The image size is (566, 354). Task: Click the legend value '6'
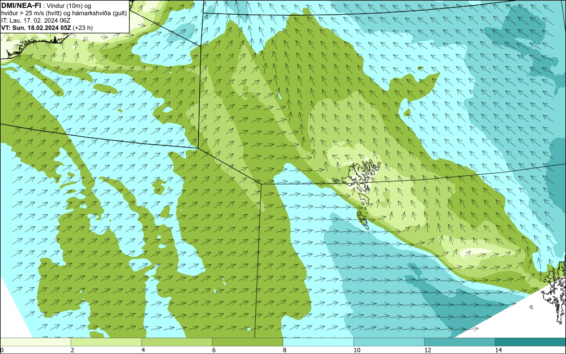[214, 350]
